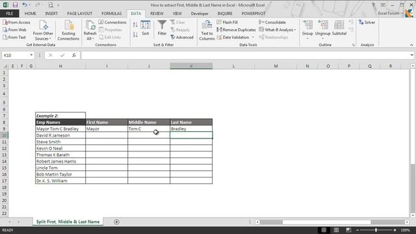Open the INQUIRE tab

(225, 13)
